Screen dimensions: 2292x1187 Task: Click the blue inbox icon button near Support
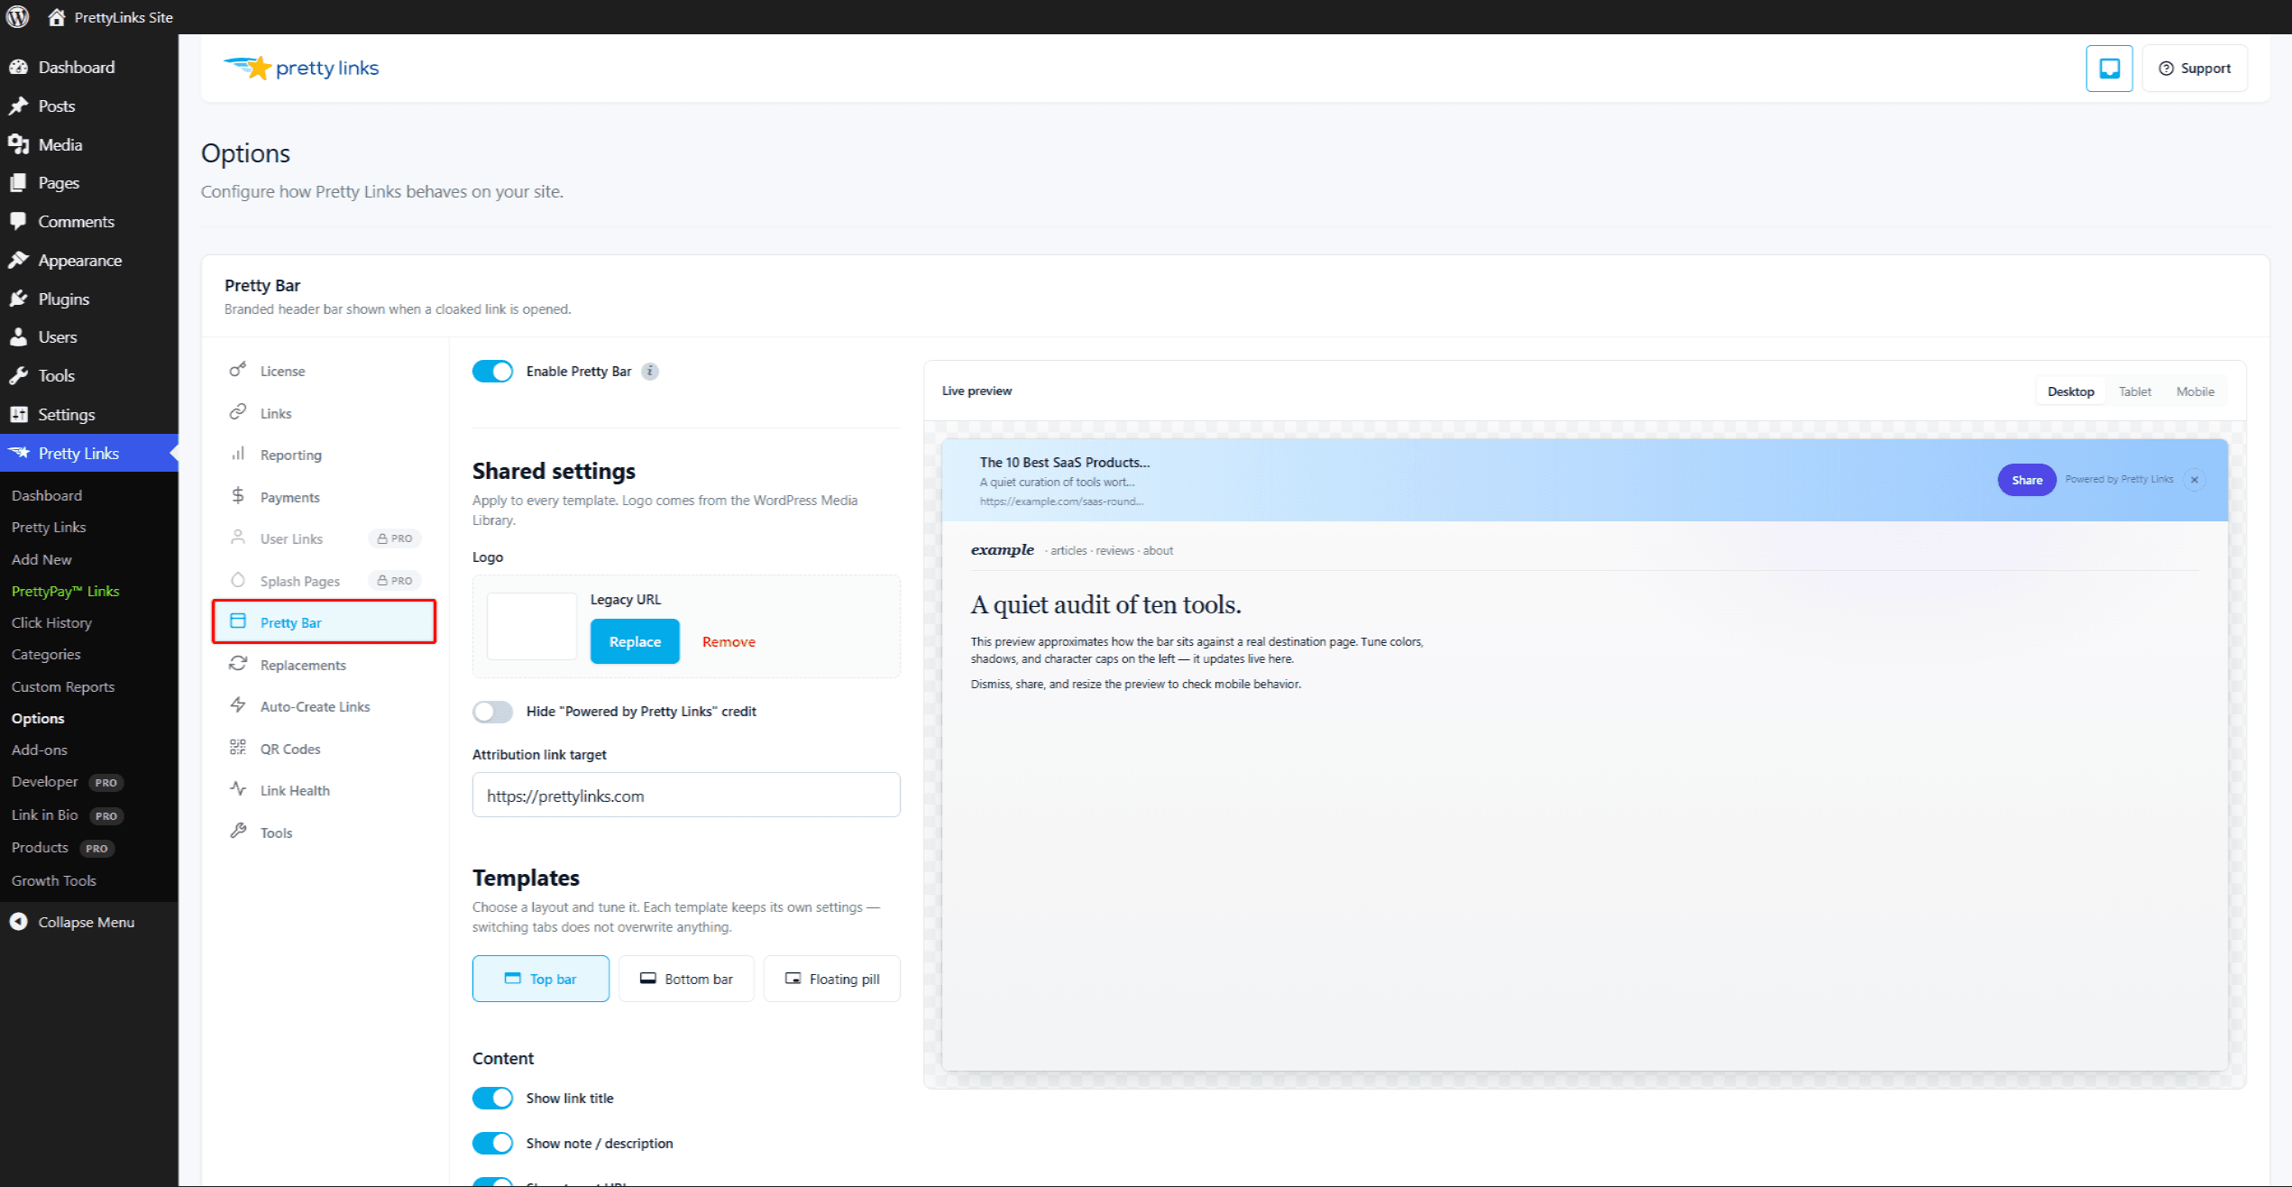(x=2109, y=68)
